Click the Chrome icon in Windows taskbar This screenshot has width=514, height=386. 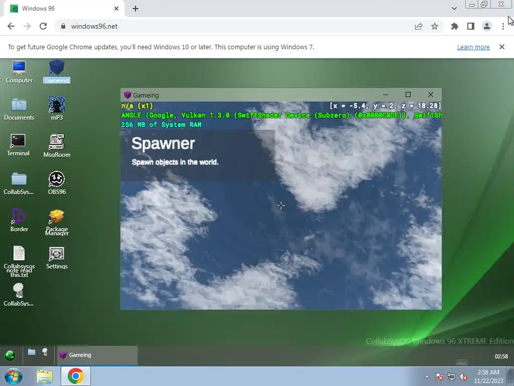click(75, 376)
